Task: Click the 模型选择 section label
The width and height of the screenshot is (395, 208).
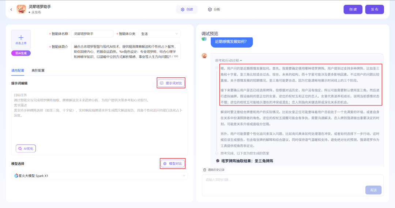Action: click(18, 164)
